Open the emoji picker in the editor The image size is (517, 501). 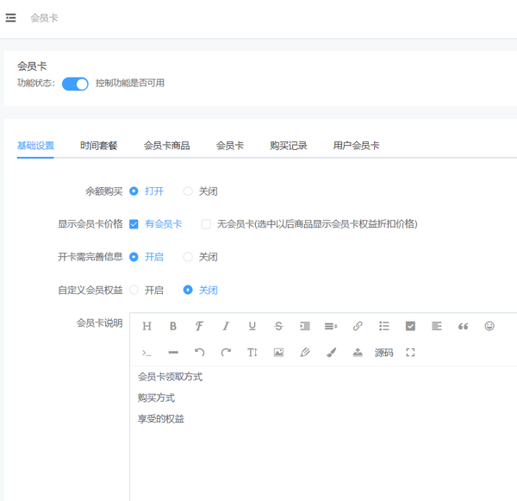point(489,326)
